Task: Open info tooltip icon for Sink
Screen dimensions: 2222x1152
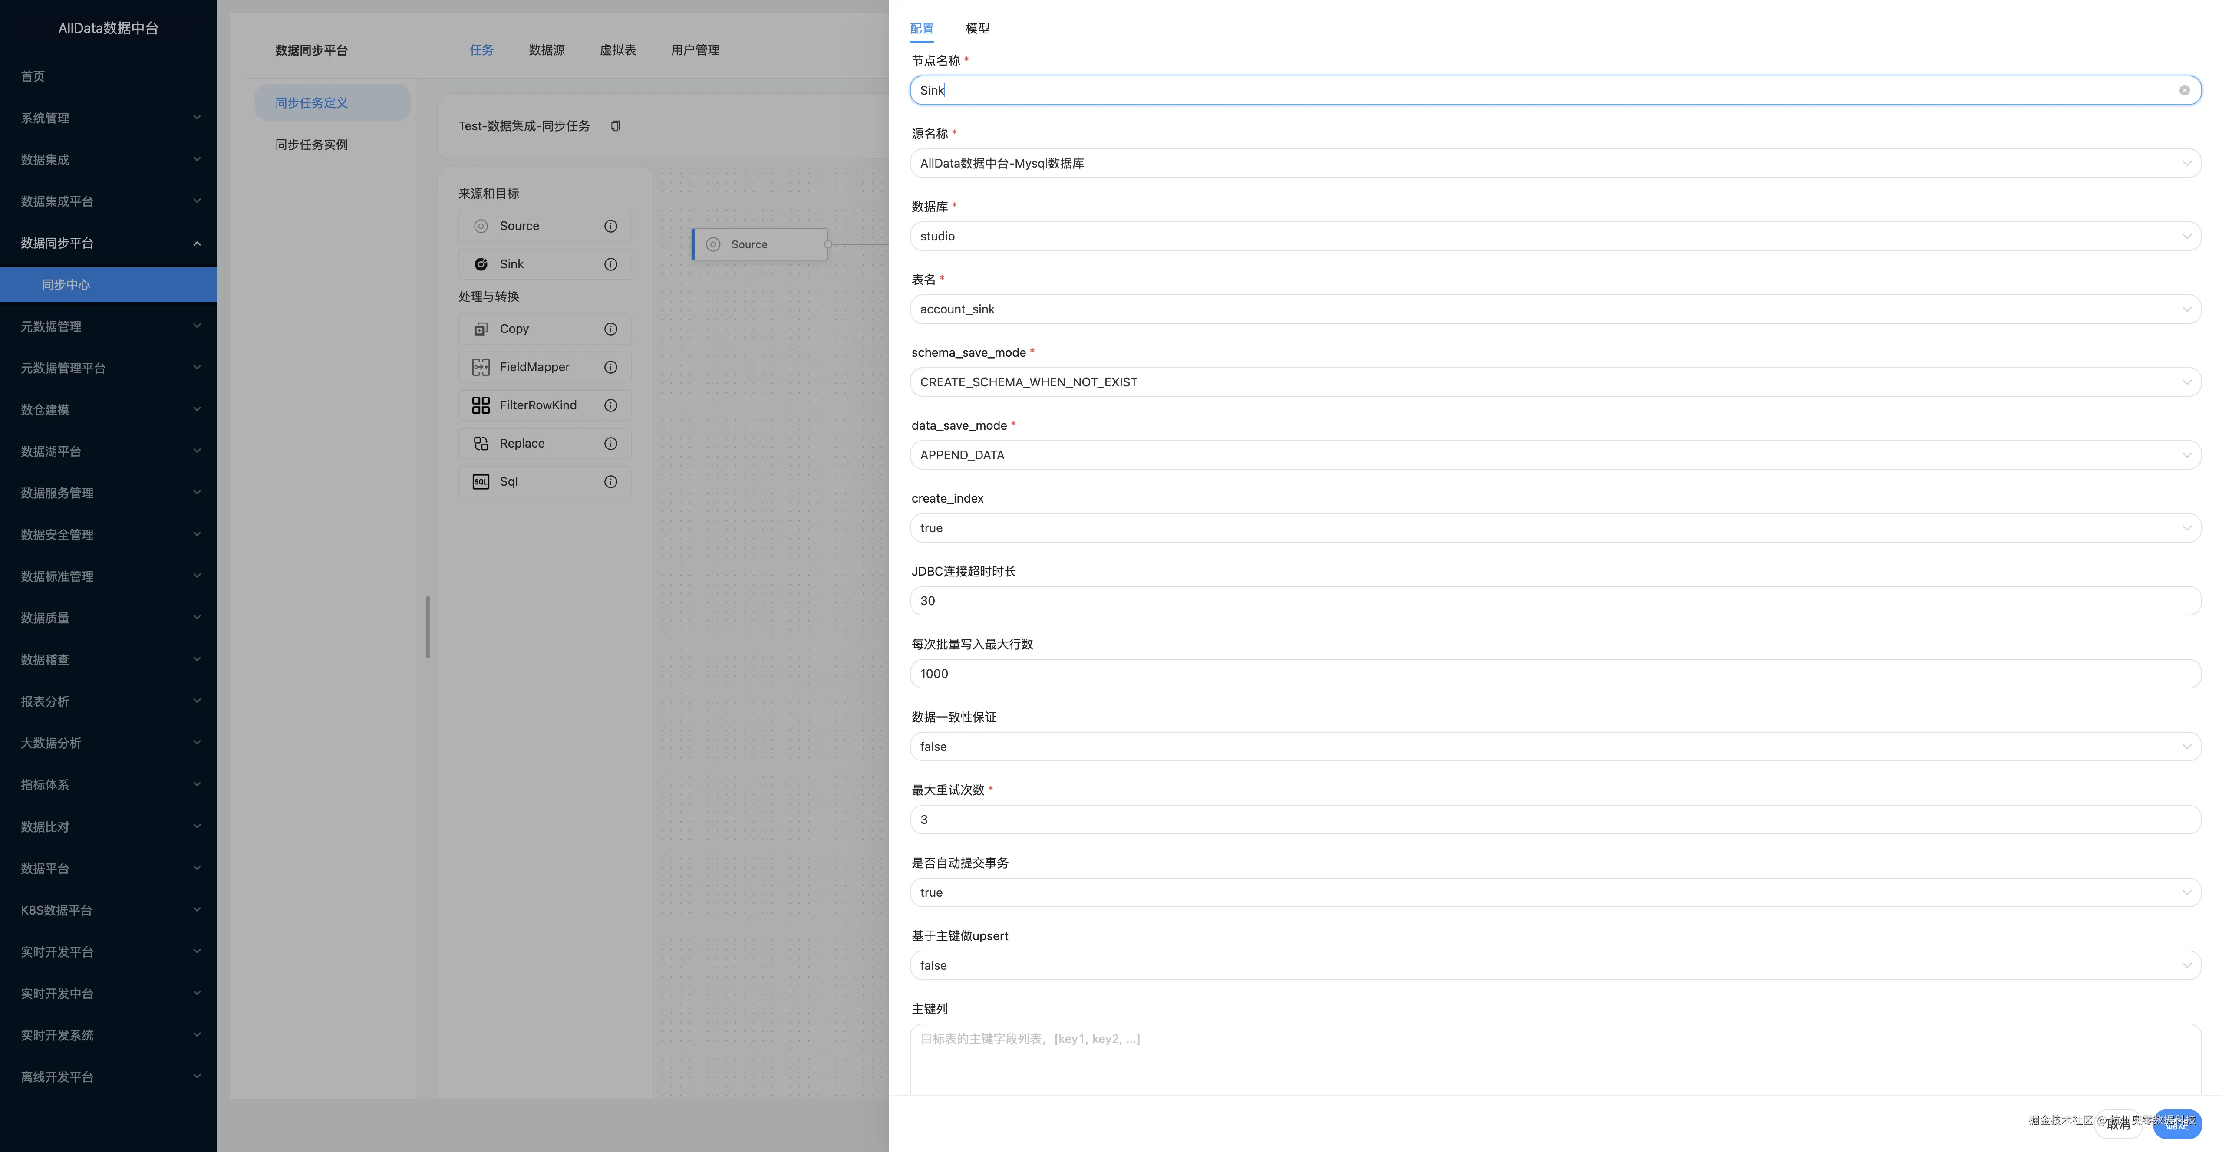Action: [x=611, y=264]
